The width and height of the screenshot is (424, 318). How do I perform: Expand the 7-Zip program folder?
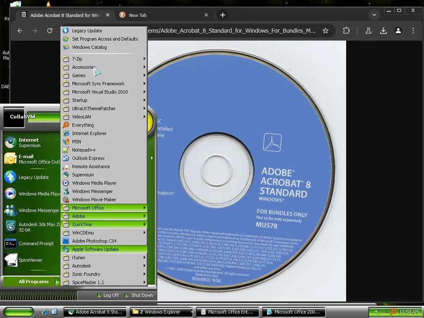tap(104, 59)
